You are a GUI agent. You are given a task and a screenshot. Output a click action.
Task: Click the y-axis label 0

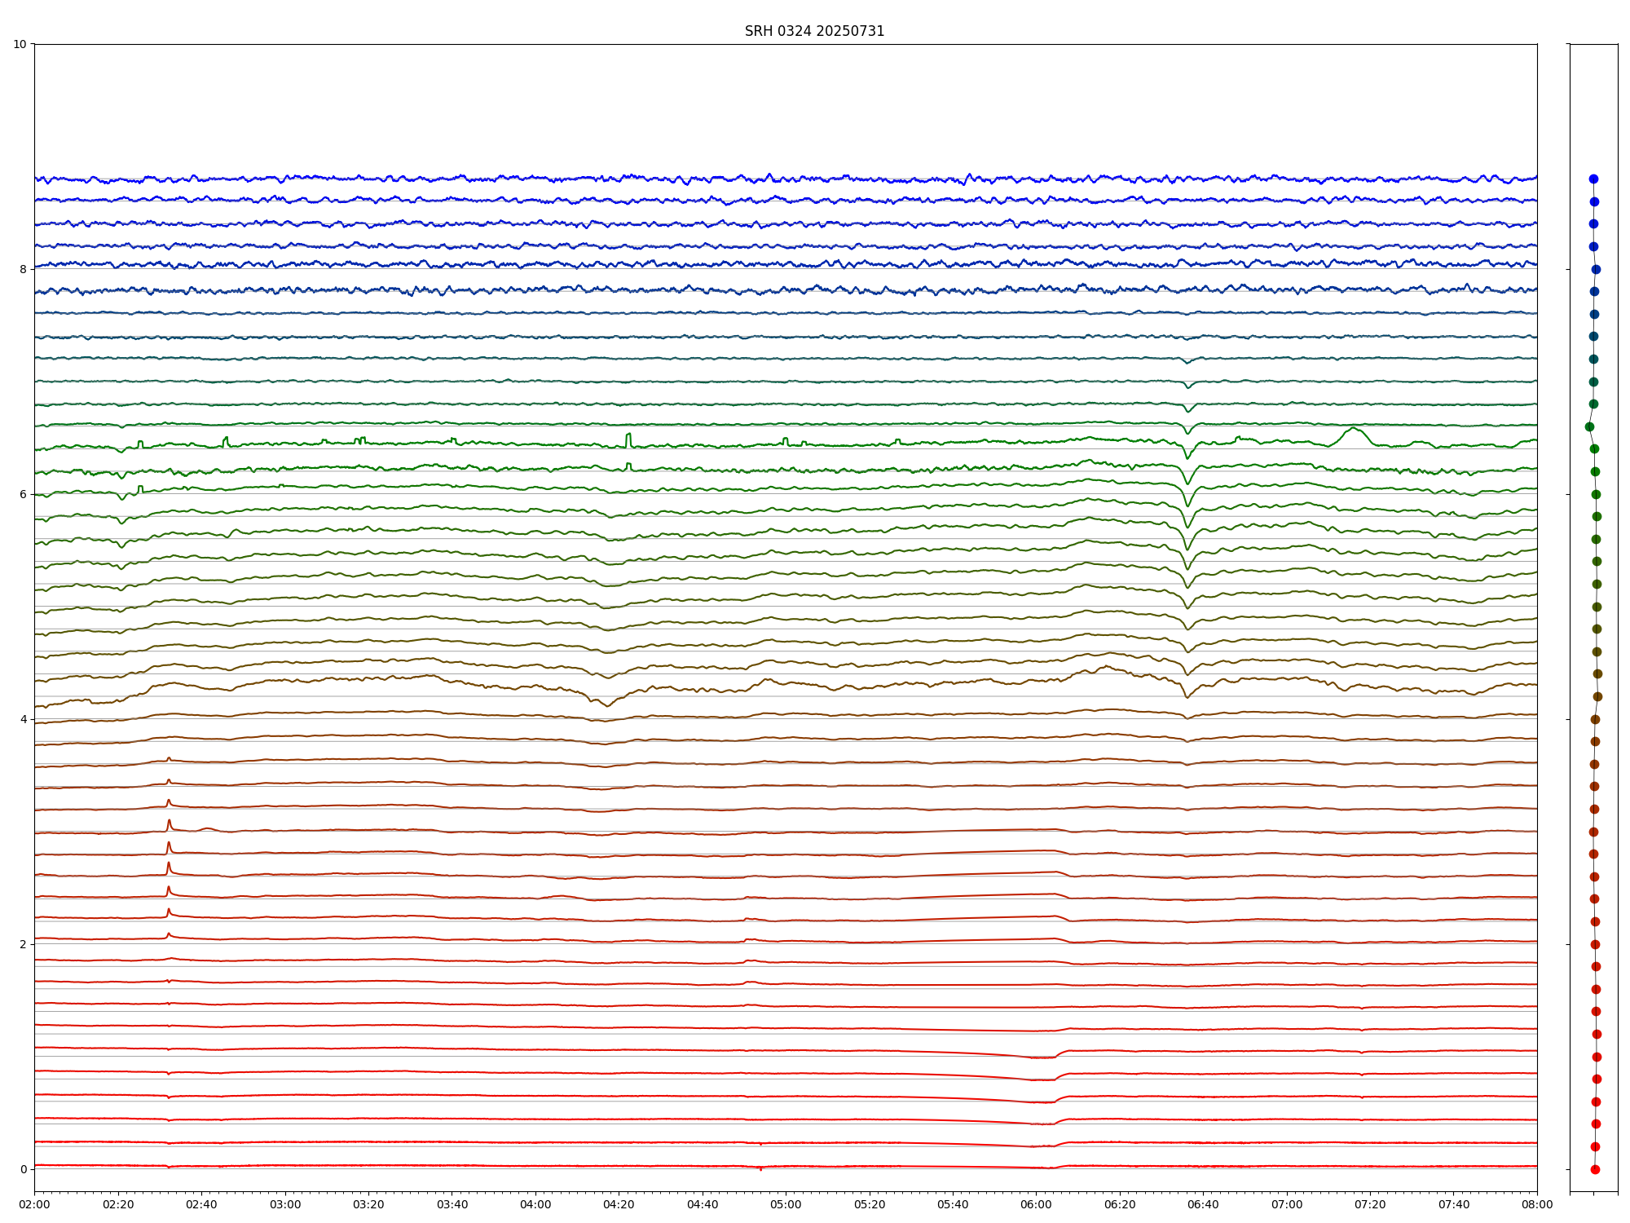(23, 1169)
